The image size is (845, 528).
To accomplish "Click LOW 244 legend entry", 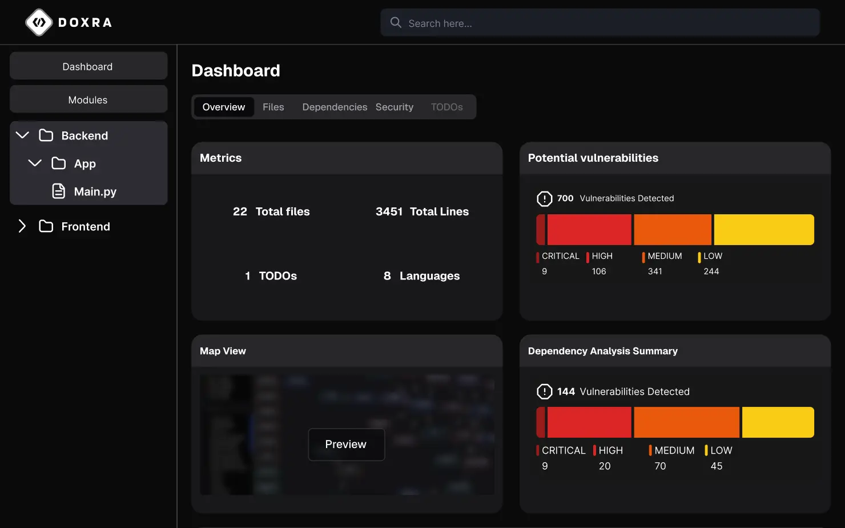I will click(x=710, y=263).
